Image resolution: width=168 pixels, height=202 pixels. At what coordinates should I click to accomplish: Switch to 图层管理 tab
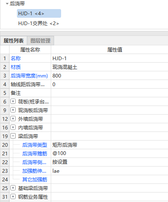40,41
